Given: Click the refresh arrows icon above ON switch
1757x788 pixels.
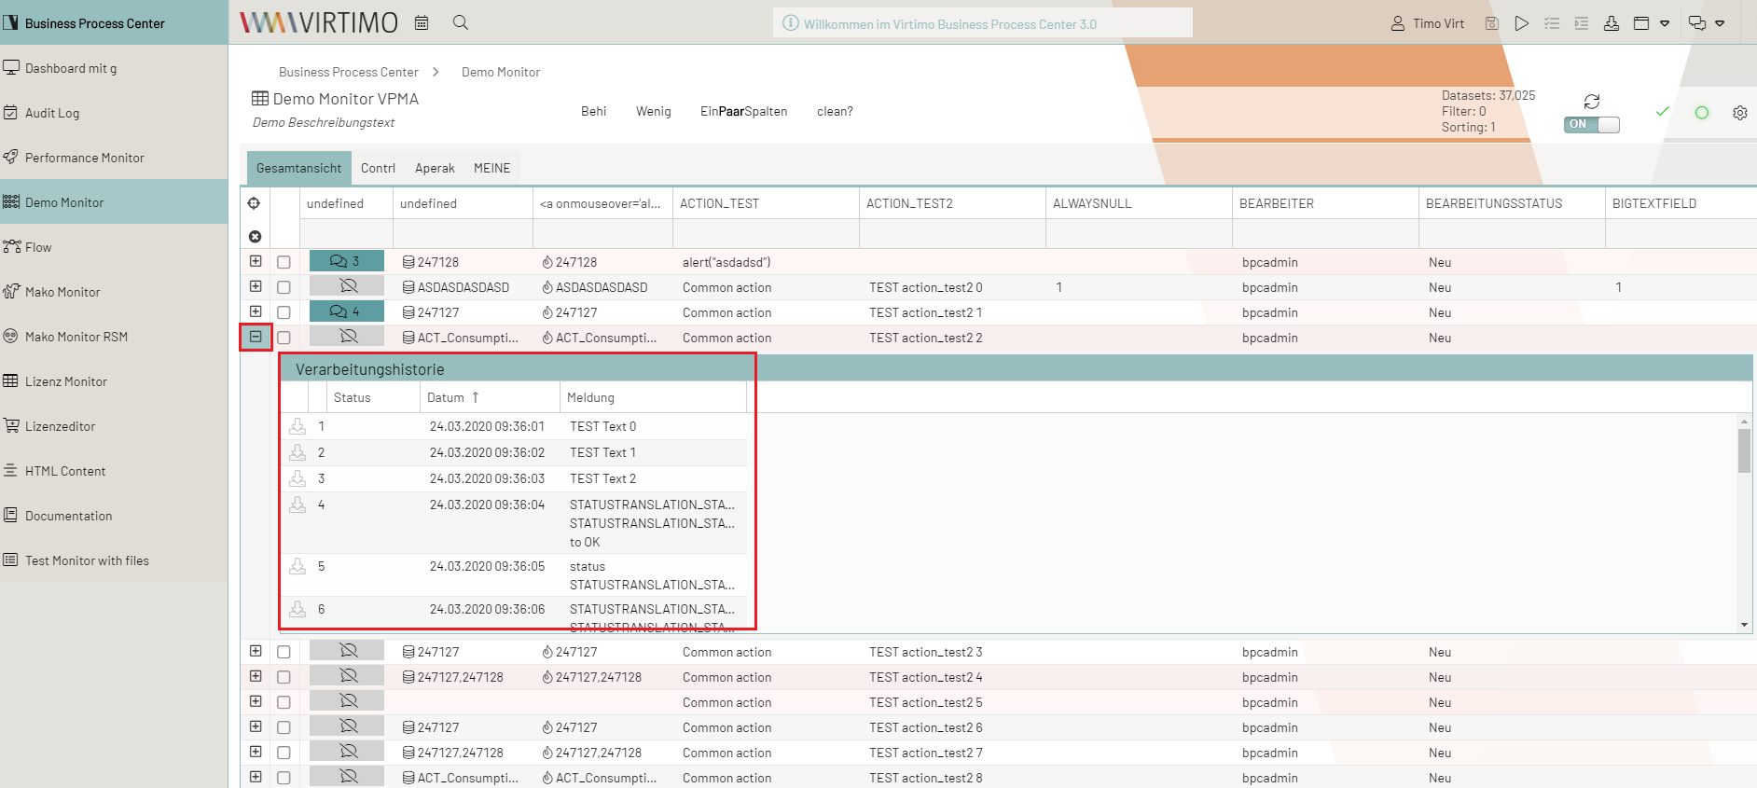Looking at the screenshot, I should (x=1592, y=101).
